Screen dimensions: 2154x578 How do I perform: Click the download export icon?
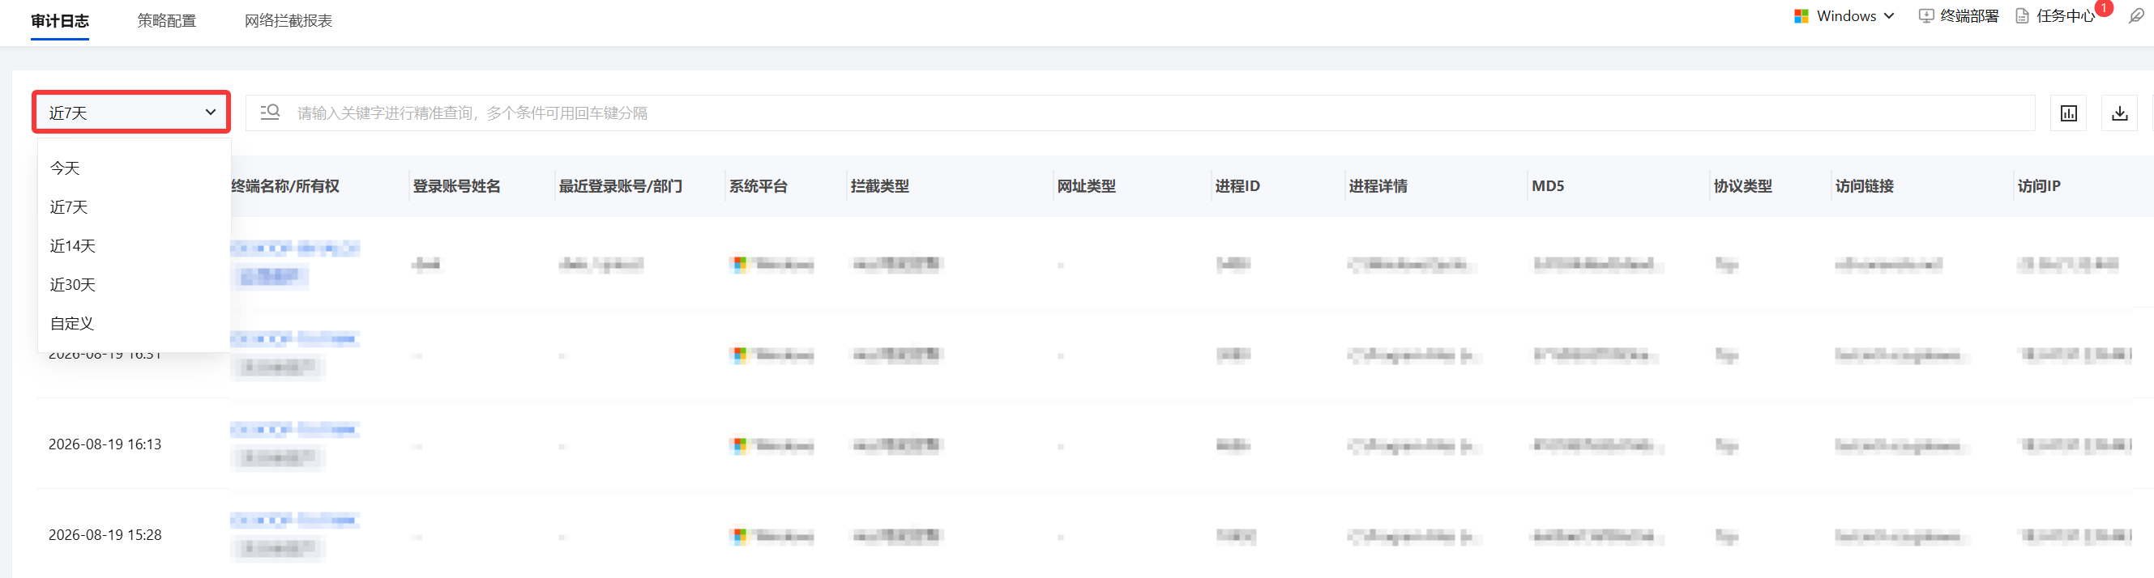click(2119, 113)
